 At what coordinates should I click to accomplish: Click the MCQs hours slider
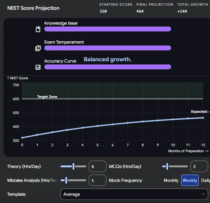pyautogui.click(x=175, y=166)
